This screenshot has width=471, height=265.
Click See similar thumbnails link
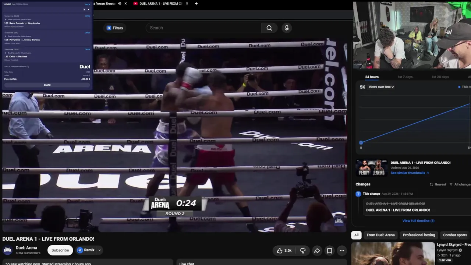coord(410,173)
